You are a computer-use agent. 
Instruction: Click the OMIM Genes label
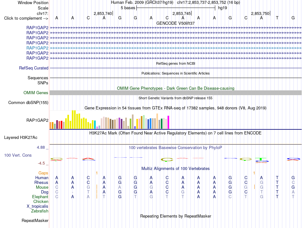click(36, 93)
